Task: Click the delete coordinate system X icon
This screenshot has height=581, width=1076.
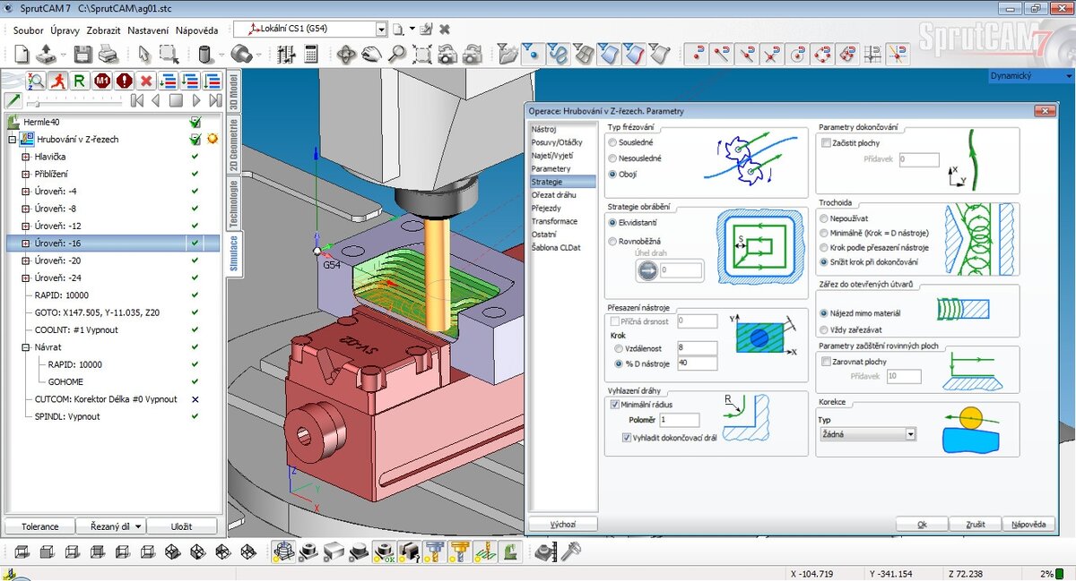Action: [x=445, y=29]
